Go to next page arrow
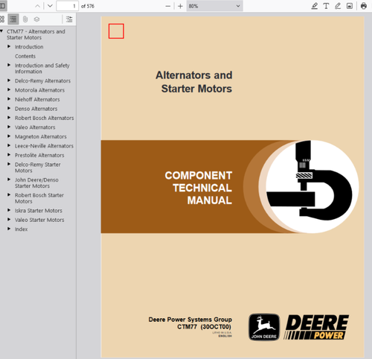Screen dimensions: 372x359 coord(50,6)
